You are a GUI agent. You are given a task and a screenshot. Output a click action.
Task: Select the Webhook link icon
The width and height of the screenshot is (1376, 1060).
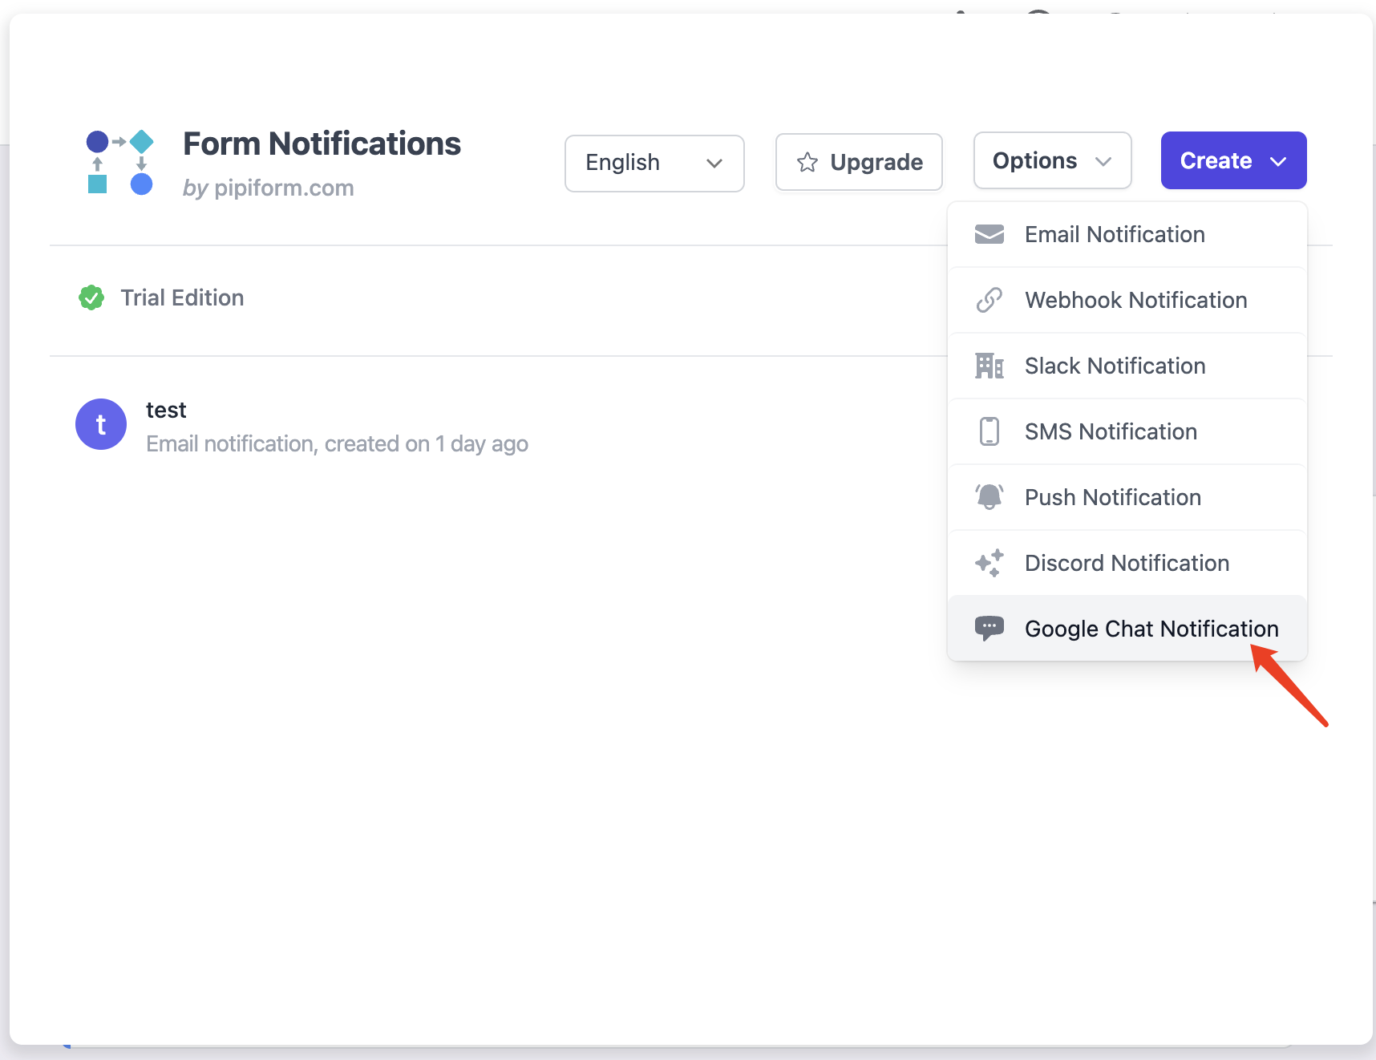click(990, 300)
